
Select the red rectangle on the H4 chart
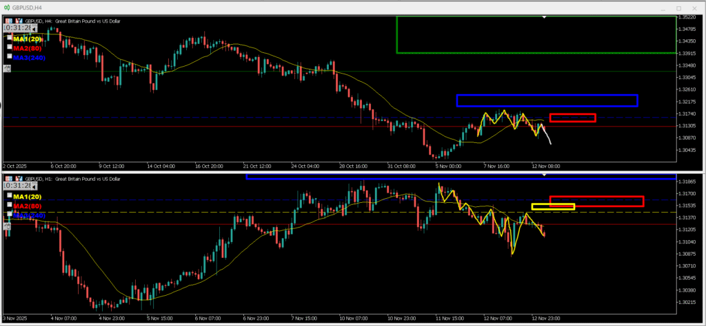(572, 113)
